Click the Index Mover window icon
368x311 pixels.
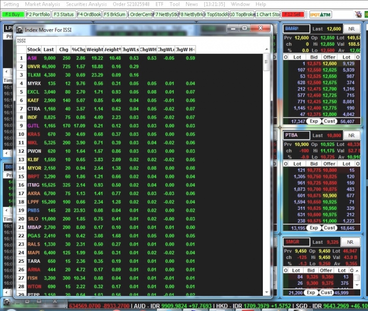coord(20,30)
